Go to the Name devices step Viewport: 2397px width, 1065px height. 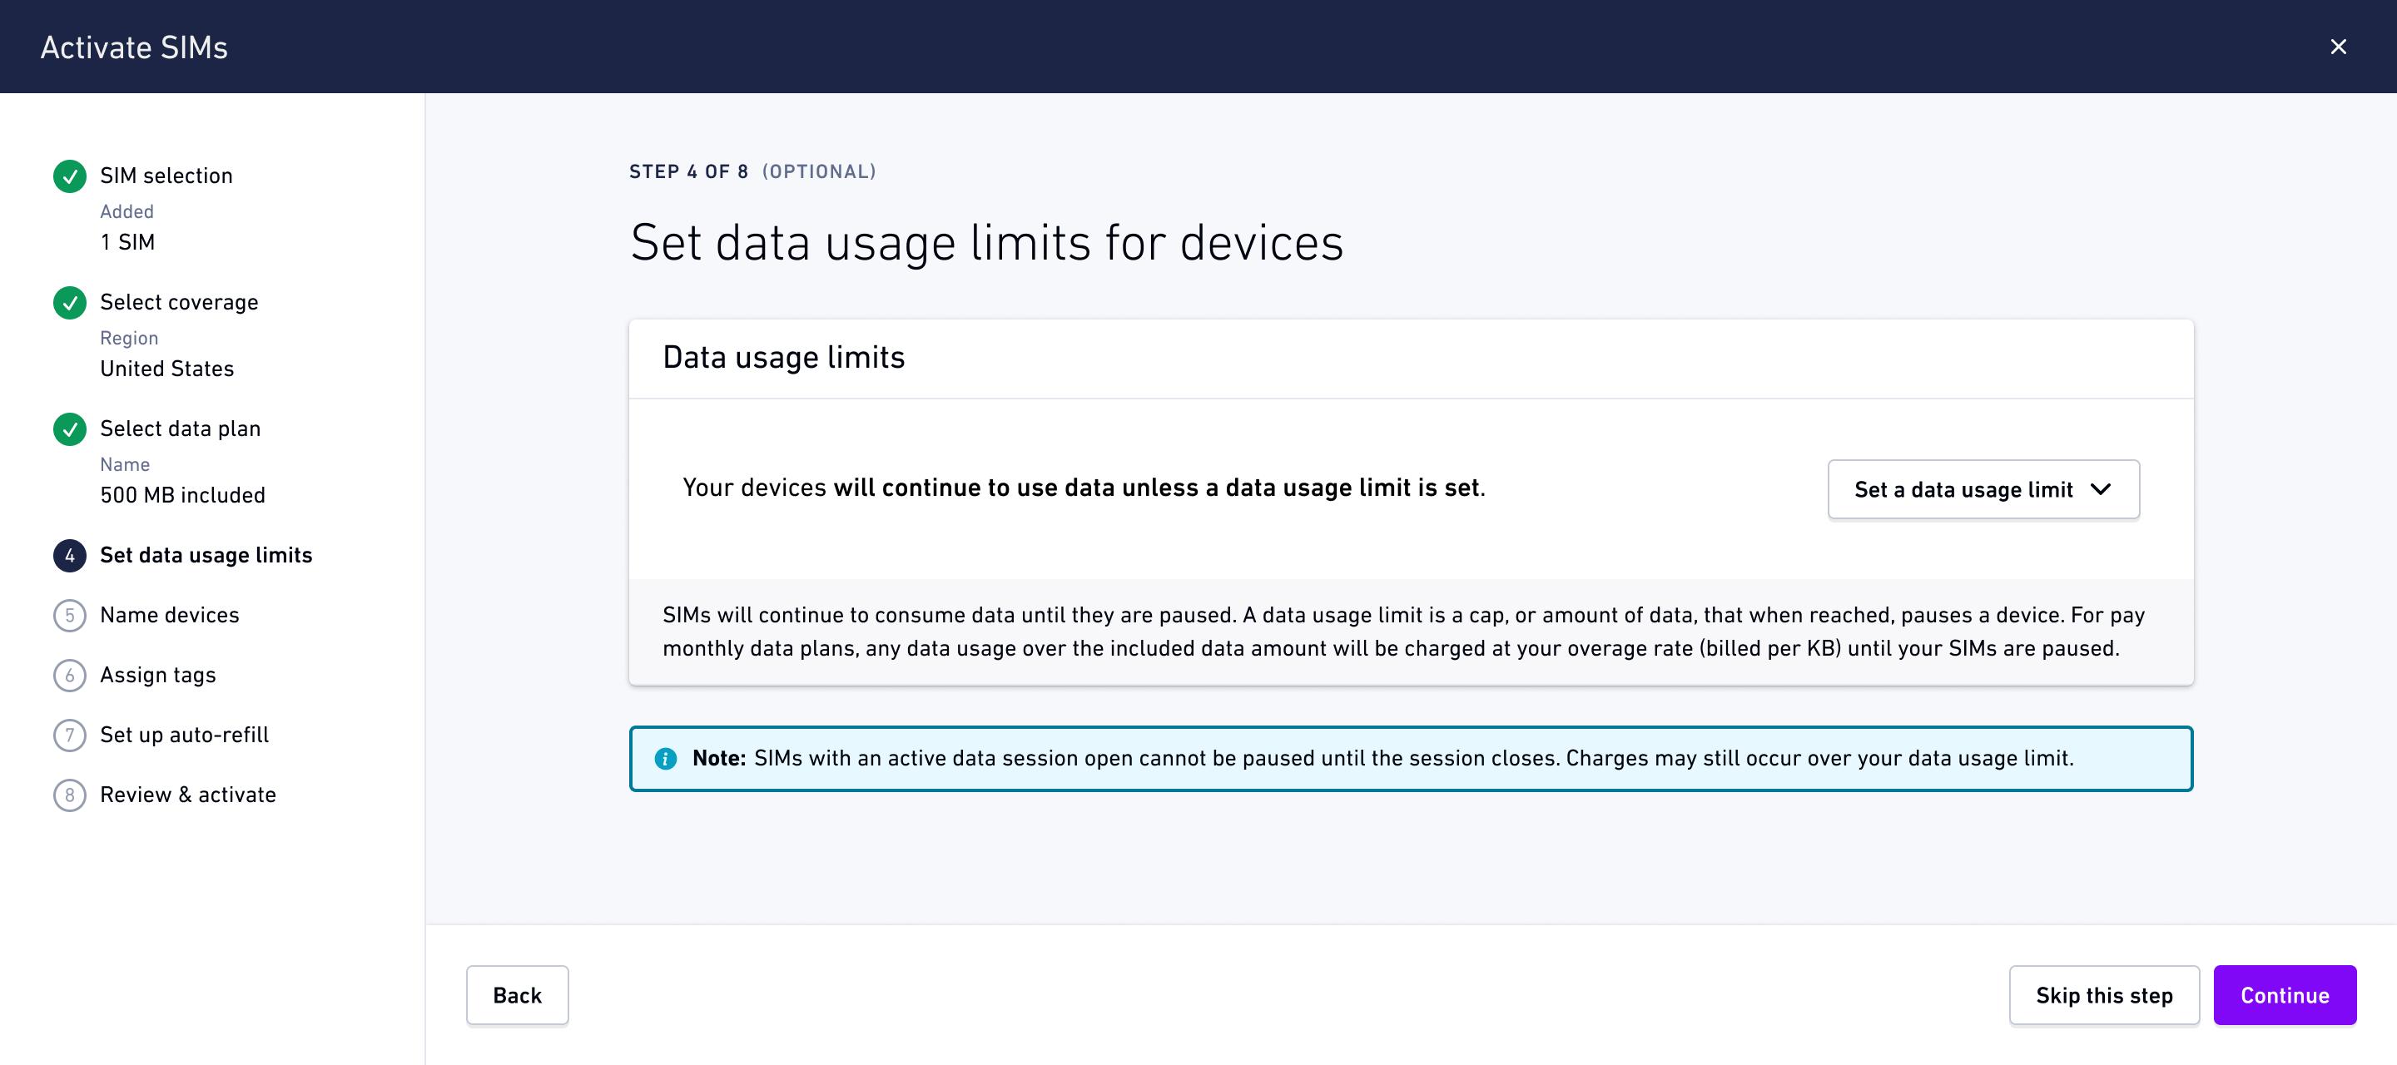pyautogui.click(x=169, y=614)
